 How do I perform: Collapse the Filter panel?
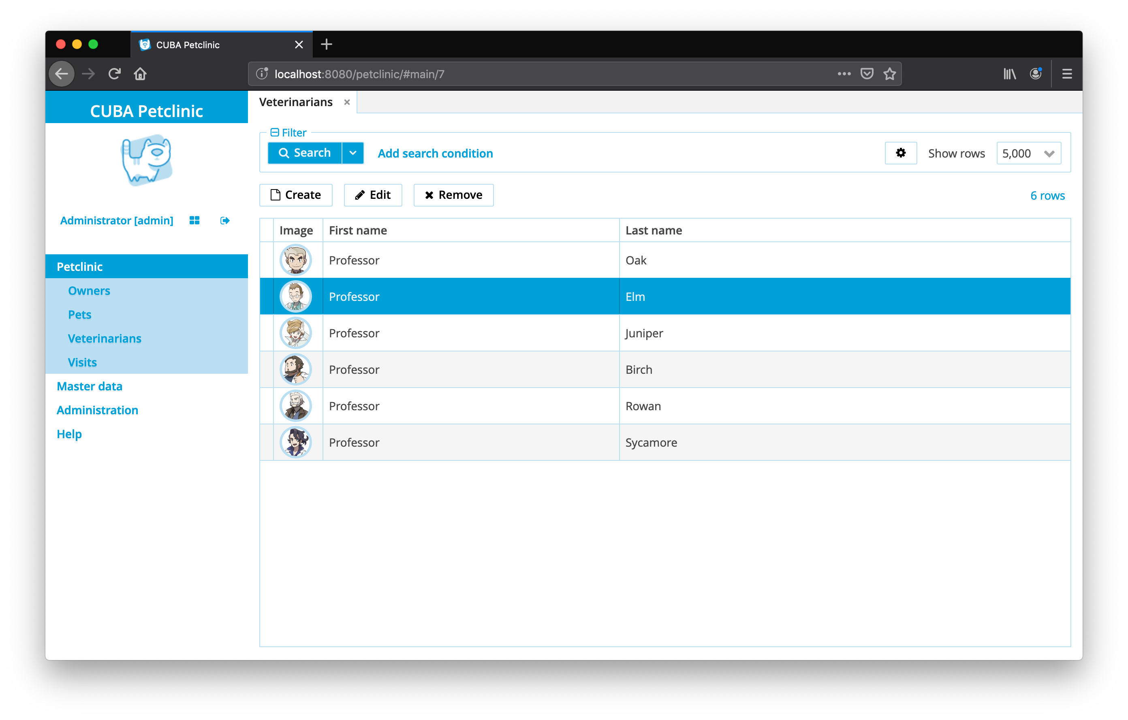click(x=275, y=132)
